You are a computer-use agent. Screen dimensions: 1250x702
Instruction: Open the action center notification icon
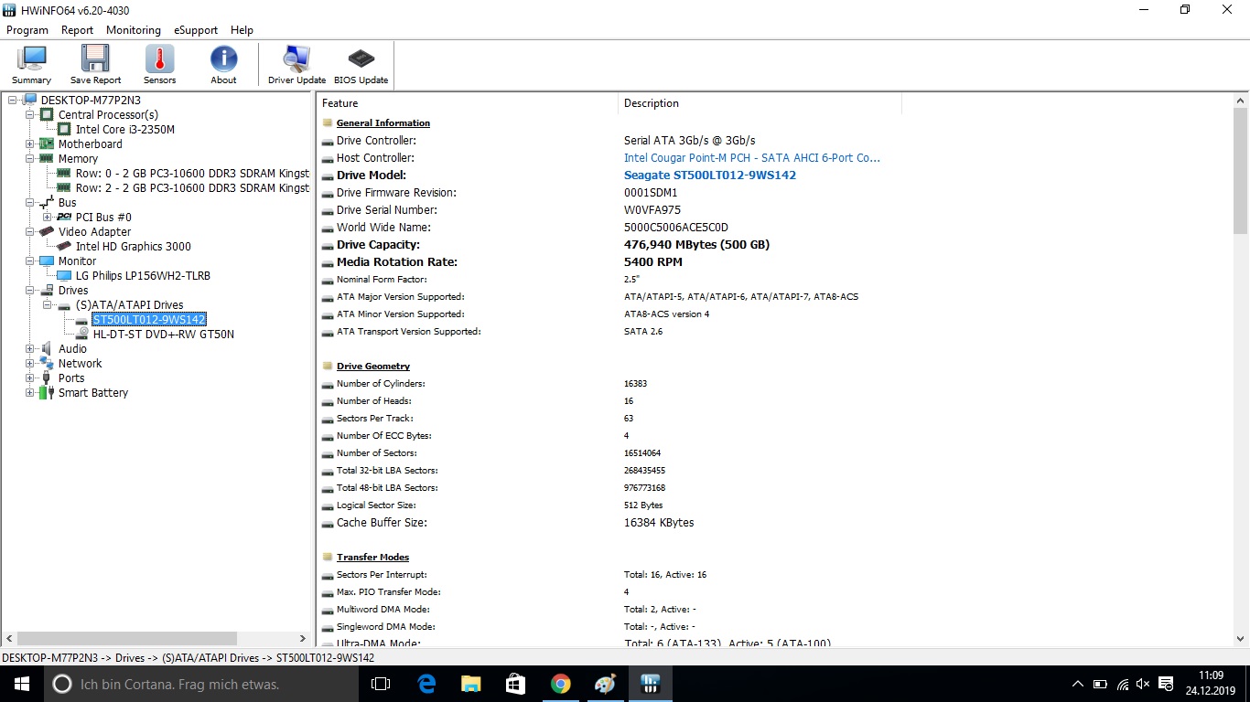(x=1166, y=684)
